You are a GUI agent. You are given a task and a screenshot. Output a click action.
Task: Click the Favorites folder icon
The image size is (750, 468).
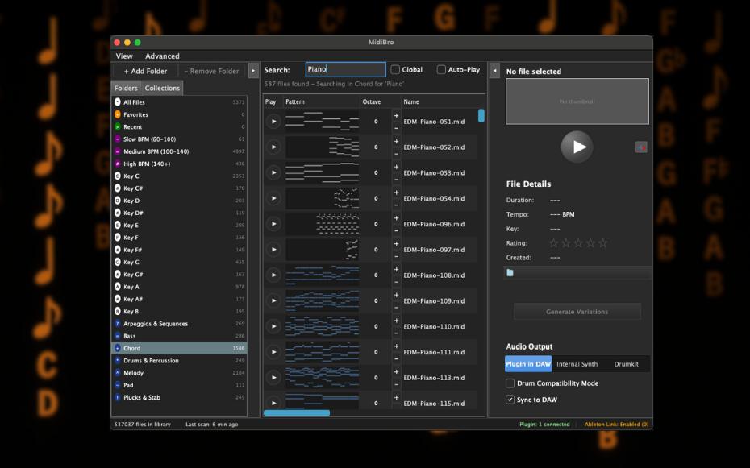[x=118, y=115]
